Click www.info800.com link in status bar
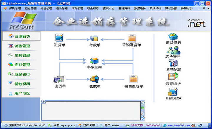212x129 pixels. click(x=179, y=125)
